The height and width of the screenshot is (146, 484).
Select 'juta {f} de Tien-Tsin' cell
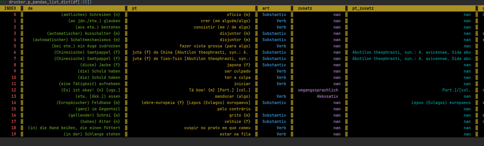coord(191,59)
